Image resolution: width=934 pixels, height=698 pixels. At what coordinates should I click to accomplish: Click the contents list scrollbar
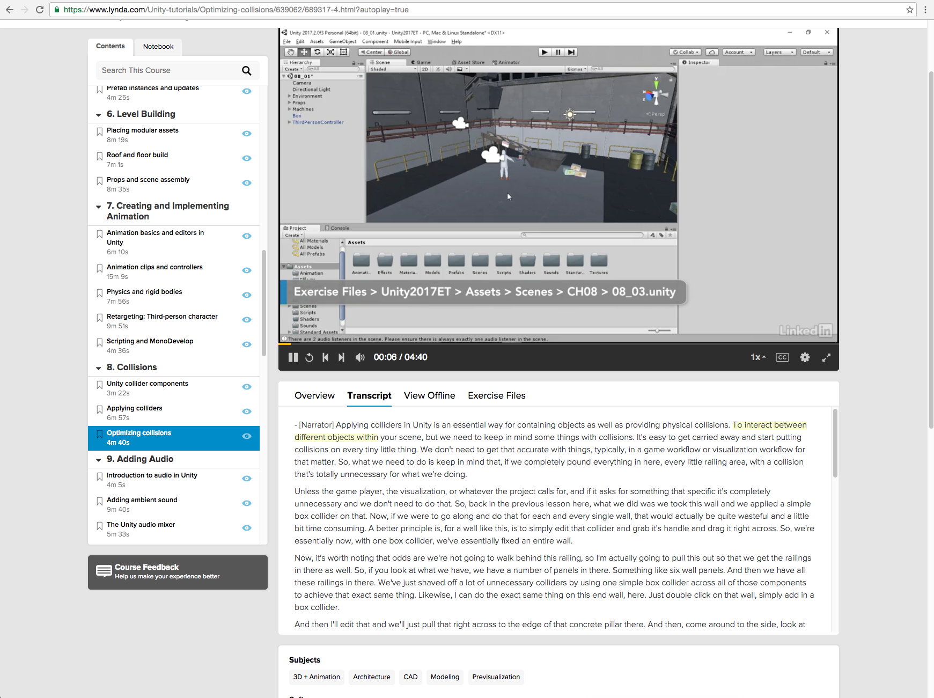(264, 303)
